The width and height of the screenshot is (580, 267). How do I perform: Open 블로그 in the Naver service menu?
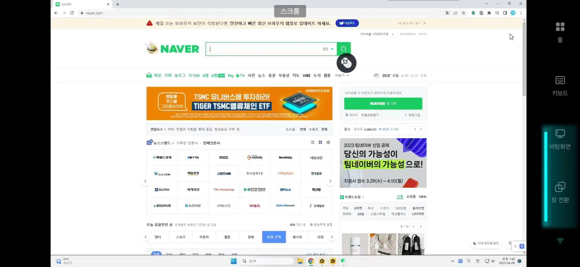[x=180, y=76]
